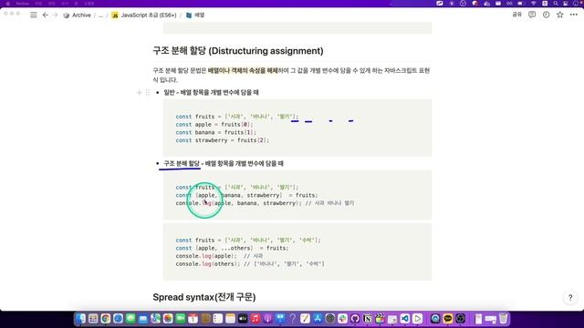Viewport: 584px width, 328px height.
Task: Open OBS from the Dock
Action: pyautogui.click(x=460, y=319)
